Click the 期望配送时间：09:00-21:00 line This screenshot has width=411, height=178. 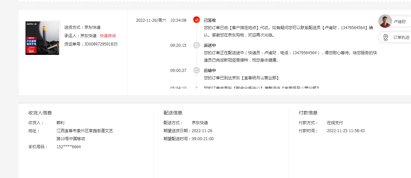(x=189, y=139)
